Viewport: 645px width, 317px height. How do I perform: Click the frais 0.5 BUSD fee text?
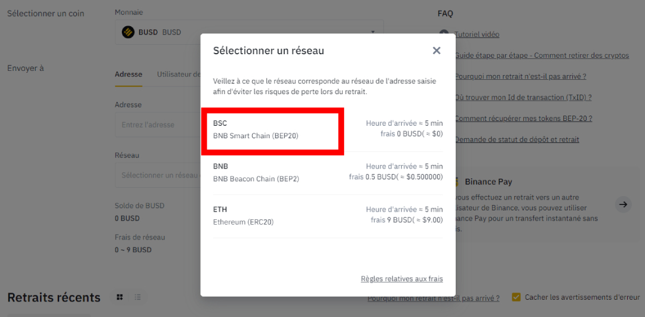[x=396, y=177]
